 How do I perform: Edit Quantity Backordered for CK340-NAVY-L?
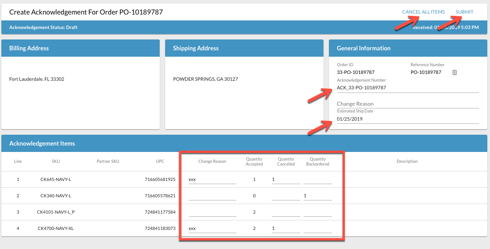[x=318, y=196]
